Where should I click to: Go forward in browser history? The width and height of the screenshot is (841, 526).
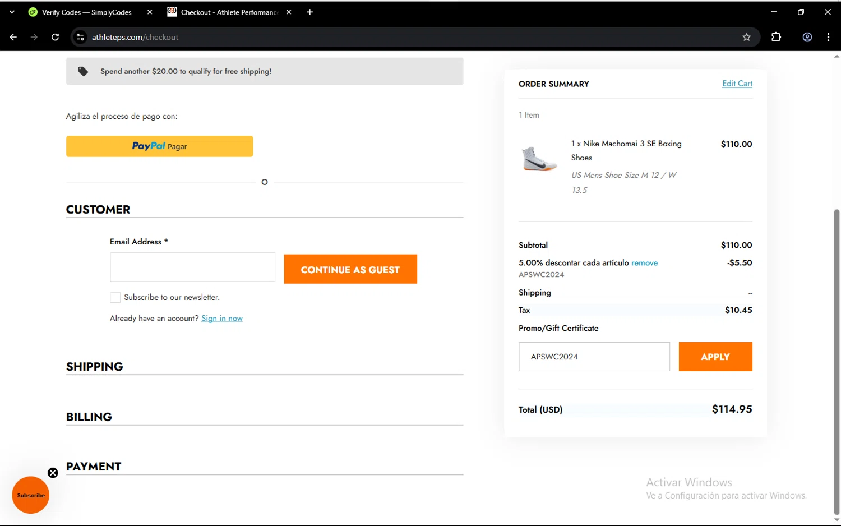(x=34, y=37)
